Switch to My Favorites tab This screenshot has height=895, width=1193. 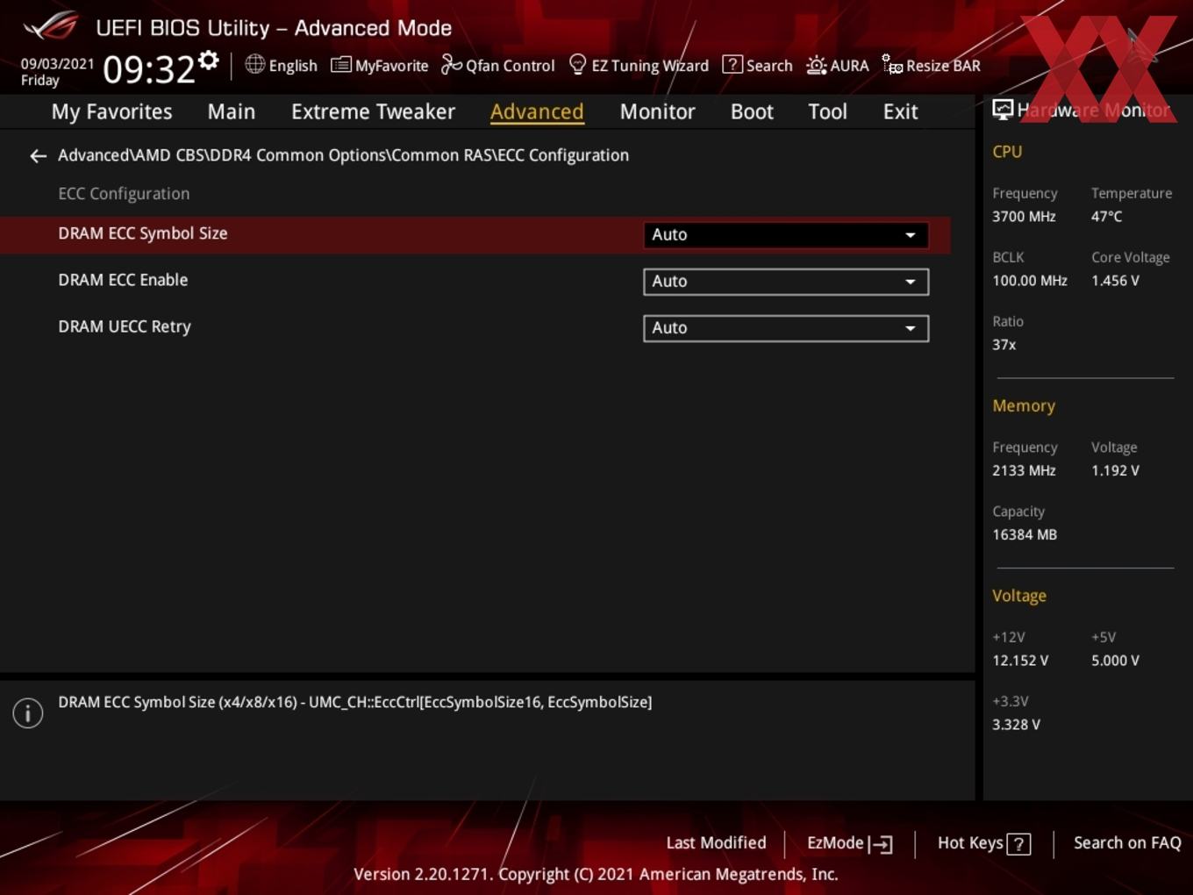point(112,111)
